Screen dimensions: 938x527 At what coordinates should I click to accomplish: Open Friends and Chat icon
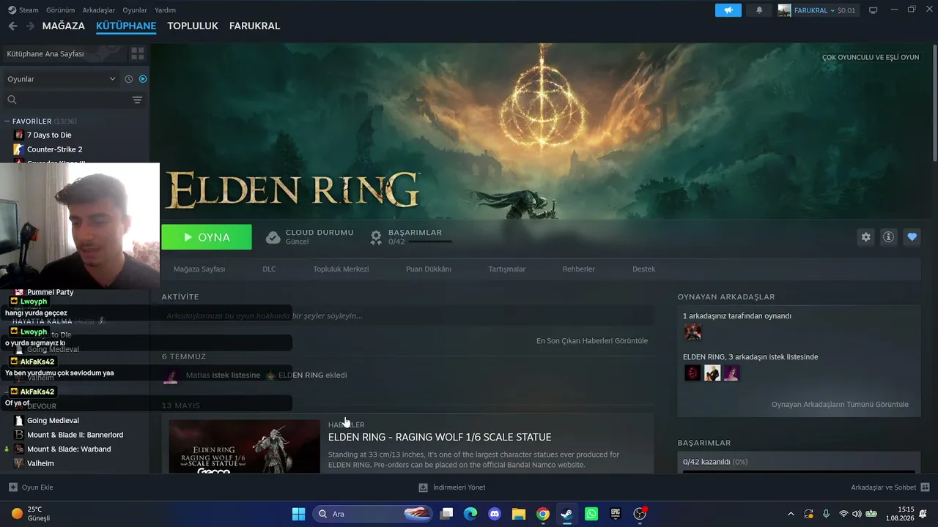click(x=925, y=487)
